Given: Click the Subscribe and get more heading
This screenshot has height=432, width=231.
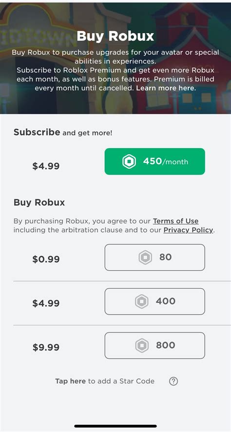Looking at the screenshot, I should (63, 132).
